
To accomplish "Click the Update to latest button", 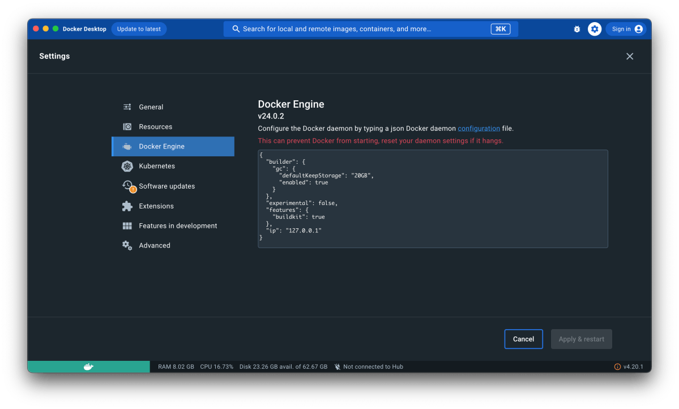I will click(x=139, y=29).
